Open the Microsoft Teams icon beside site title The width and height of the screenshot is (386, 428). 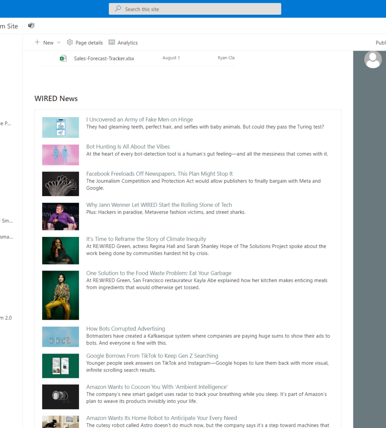(31, 25)
